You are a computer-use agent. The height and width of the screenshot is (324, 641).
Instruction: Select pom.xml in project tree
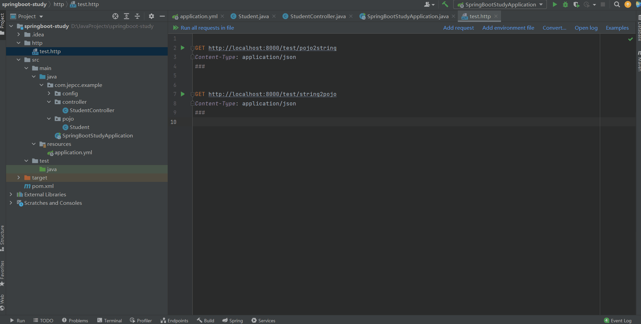pos(43,186)
